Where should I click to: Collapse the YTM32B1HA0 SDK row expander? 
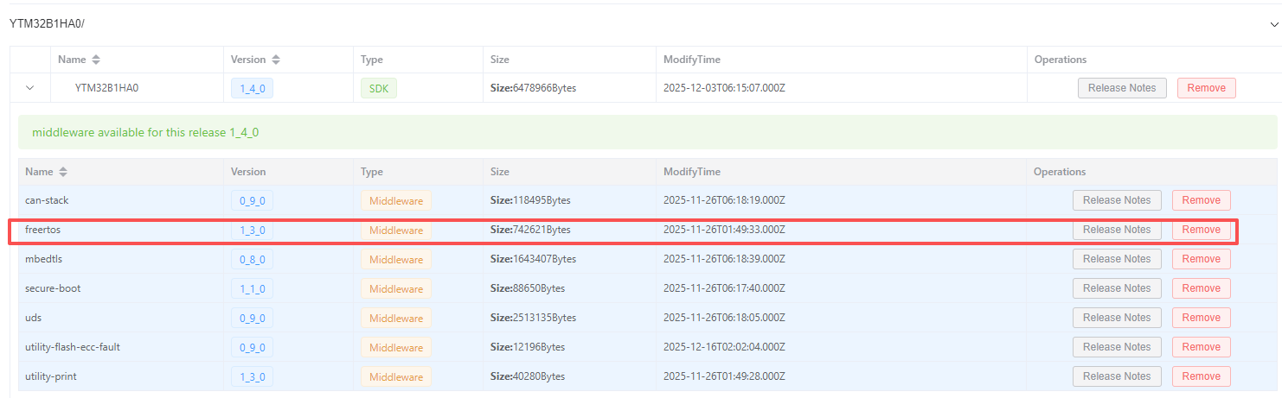30,88
